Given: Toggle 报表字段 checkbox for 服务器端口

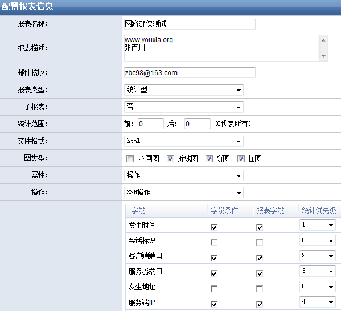Looking at the screenshot, I should (260, 273).
